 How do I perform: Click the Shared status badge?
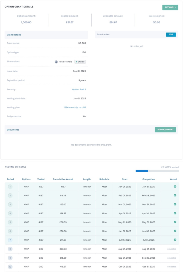coord(80,62)
